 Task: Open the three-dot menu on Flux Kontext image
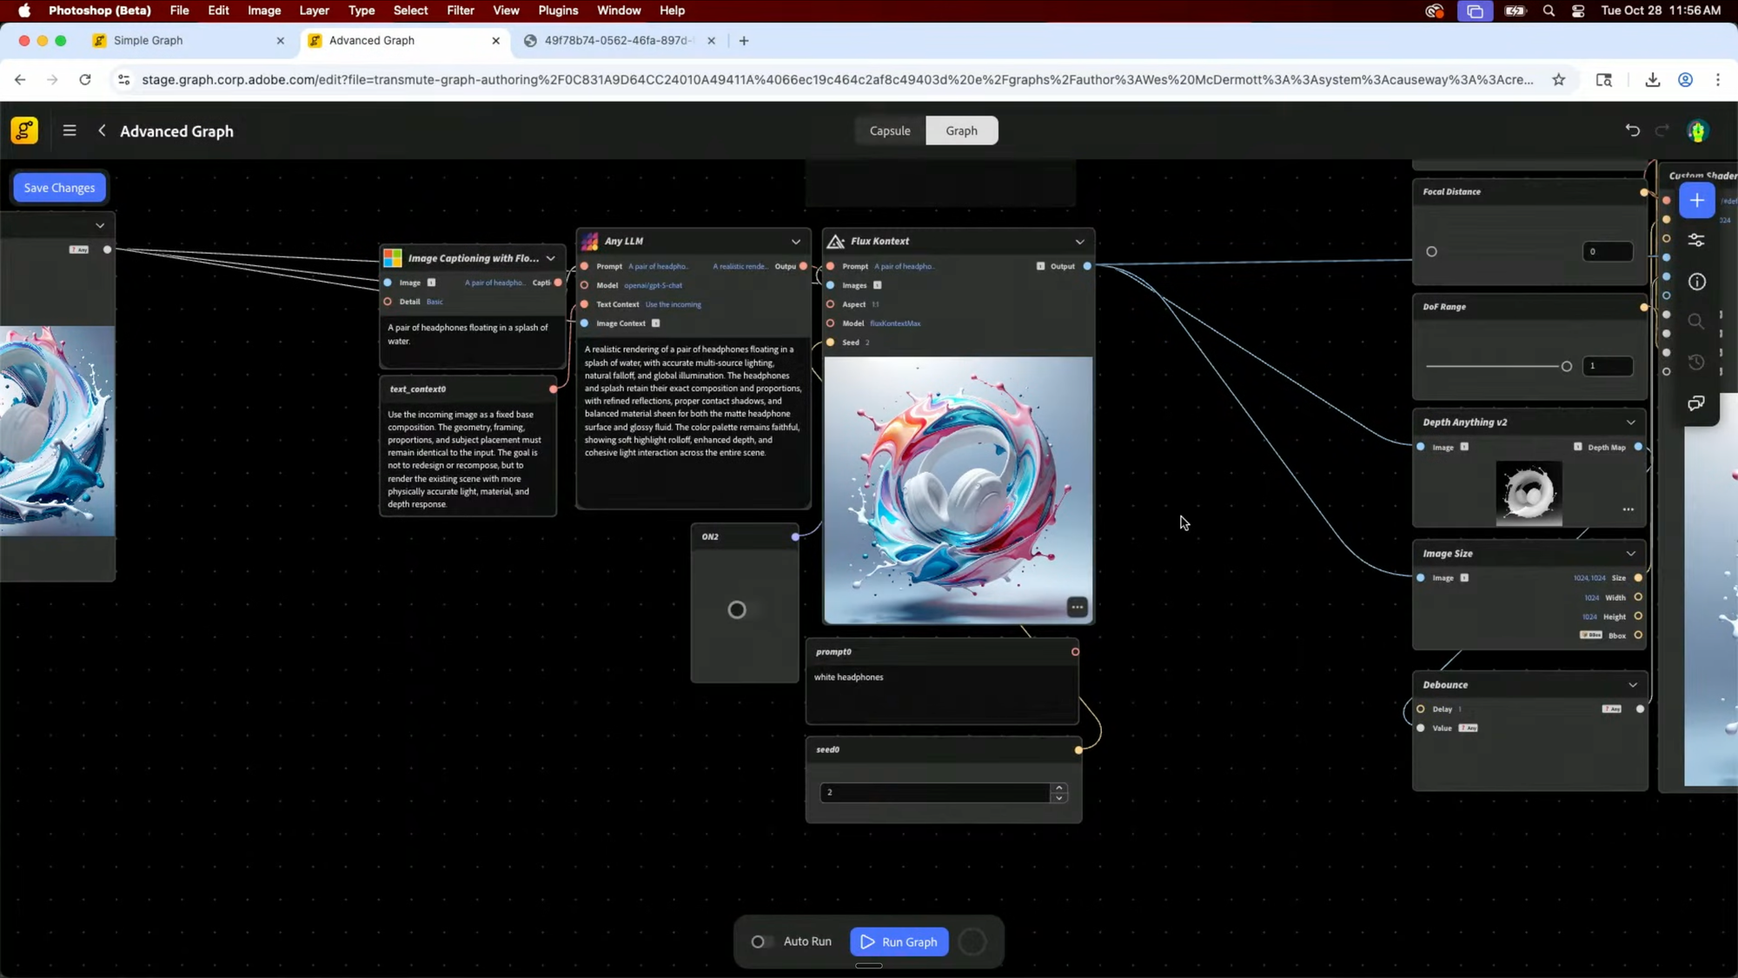[x=1077, y=608]
